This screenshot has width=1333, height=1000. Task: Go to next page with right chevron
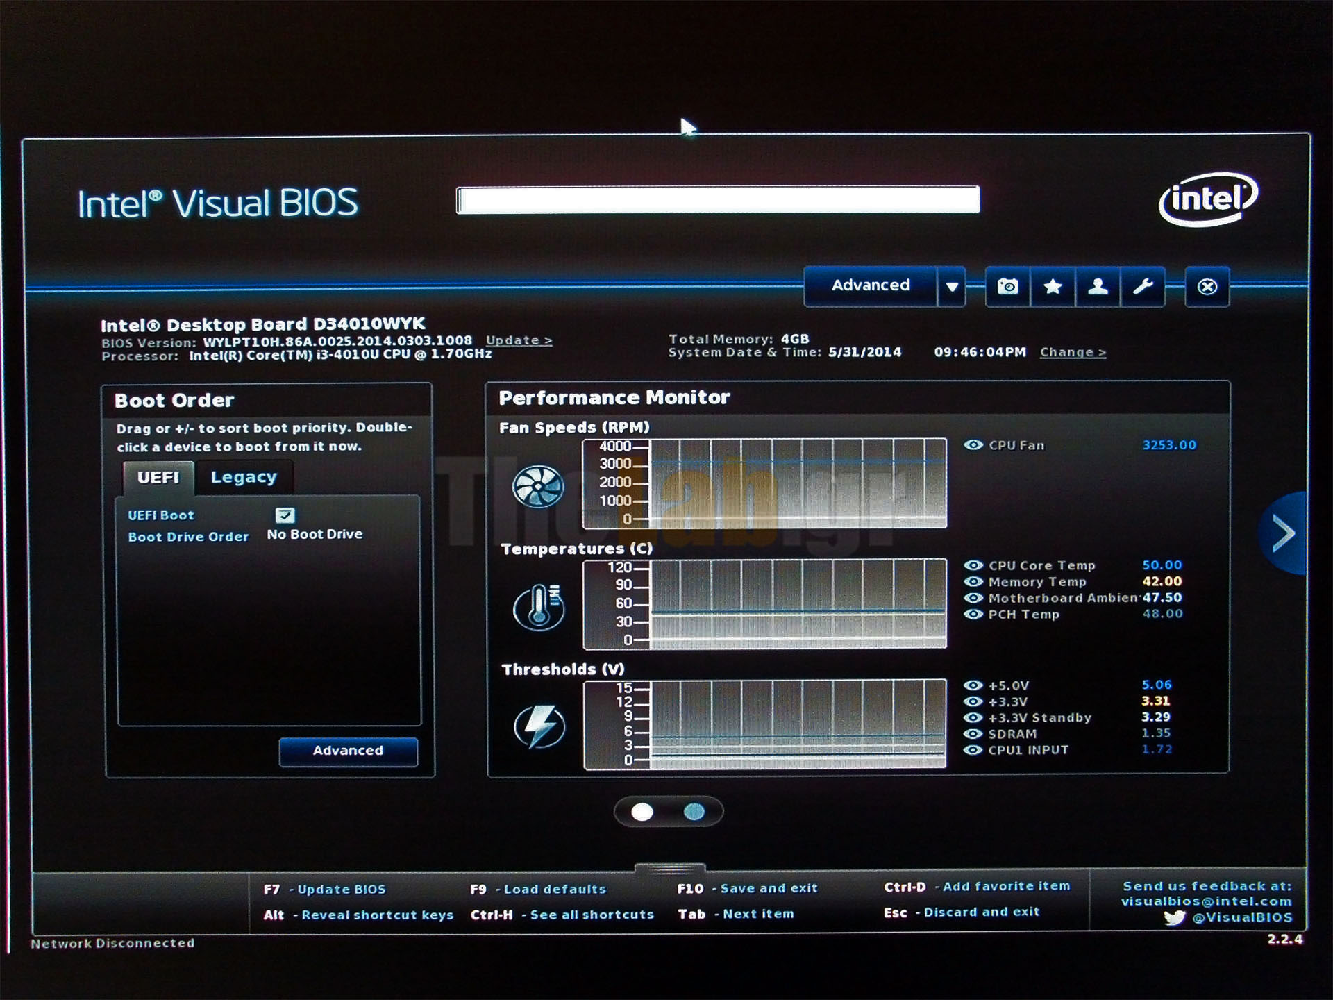pyautogui.click(x=1283, y=533)
